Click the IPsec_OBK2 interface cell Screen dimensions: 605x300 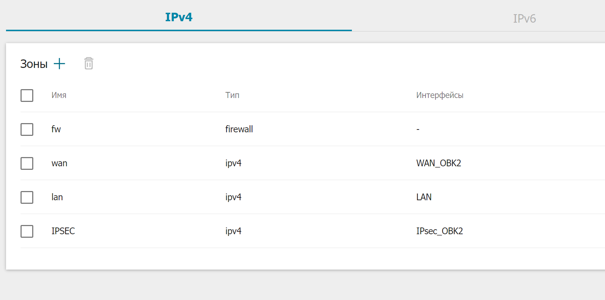pyautogui.click(x=439, y=231)
